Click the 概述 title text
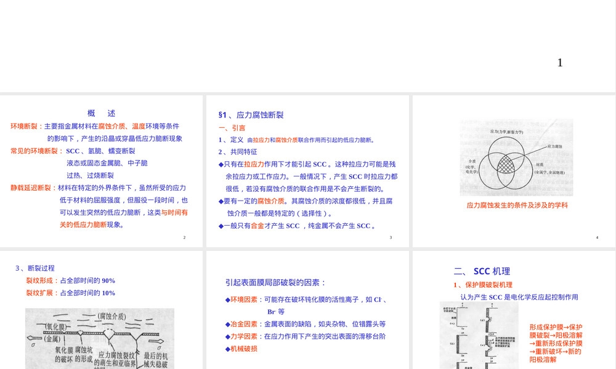616x369 pixels. pyautogui.click(x=102, y=113)
